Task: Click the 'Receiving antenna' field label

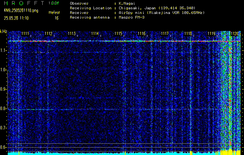Action: tap(90, 17)
